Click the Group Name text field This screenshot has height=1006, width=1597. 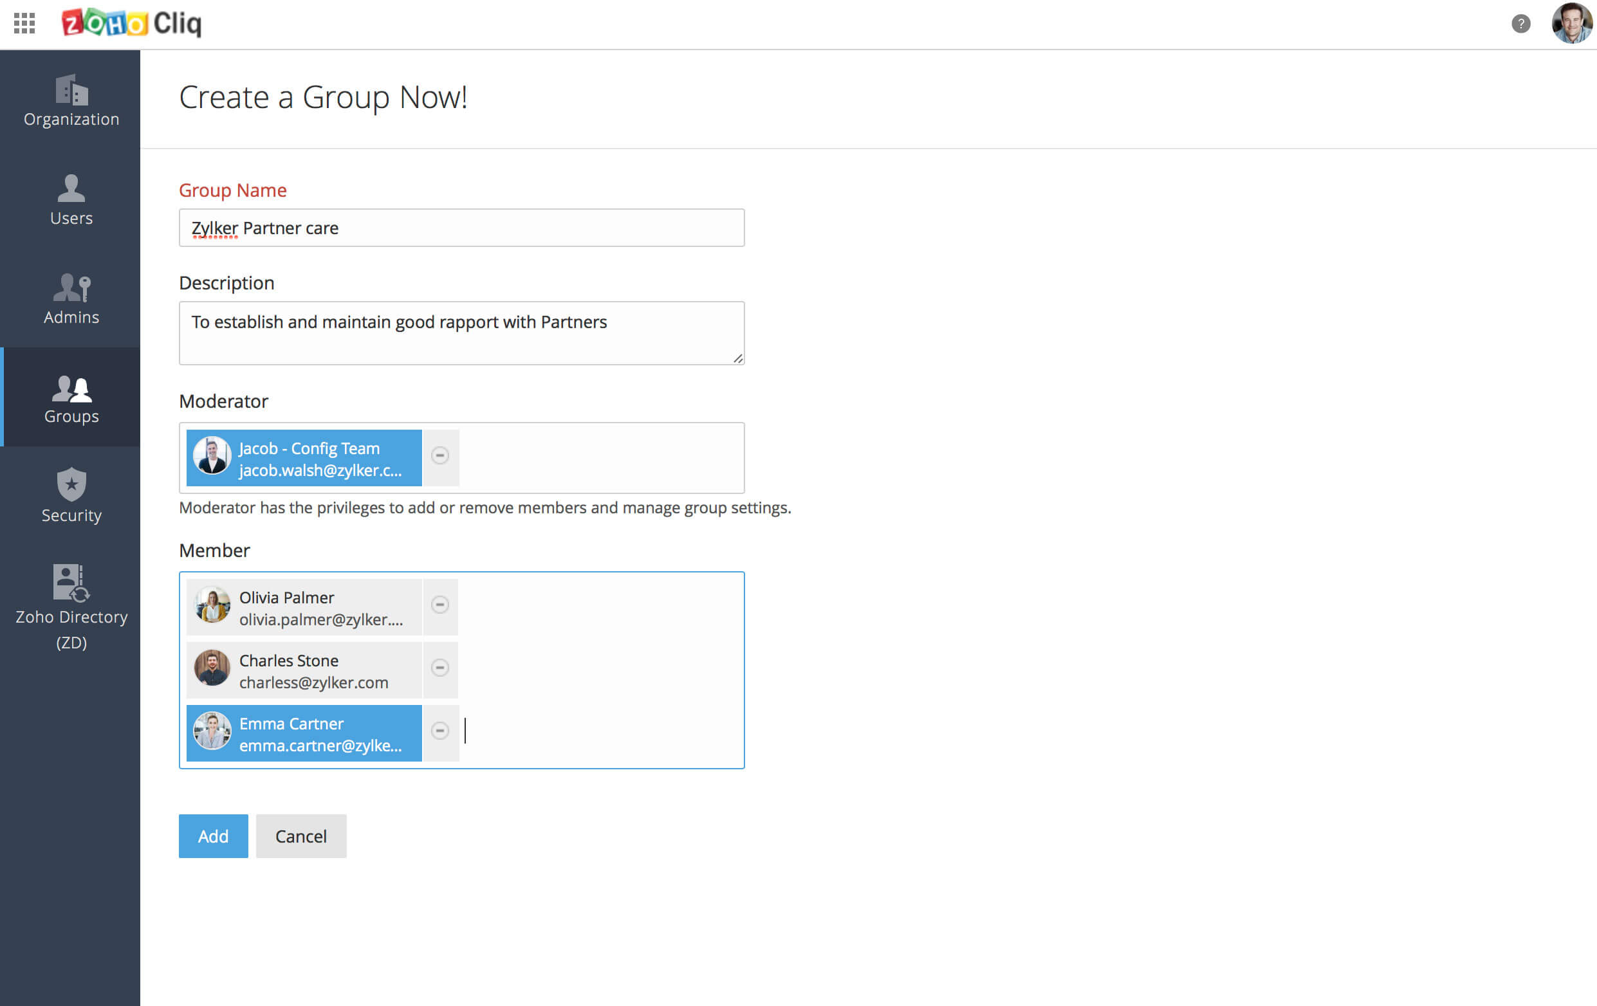coord(461,228)
